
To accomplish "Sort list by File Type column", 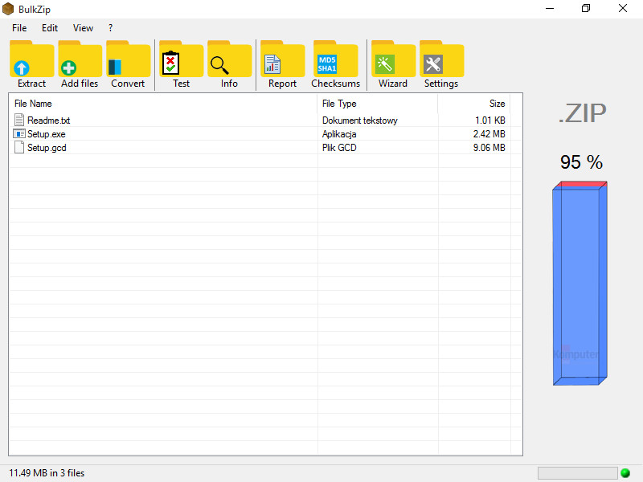I will click(377, 104).
